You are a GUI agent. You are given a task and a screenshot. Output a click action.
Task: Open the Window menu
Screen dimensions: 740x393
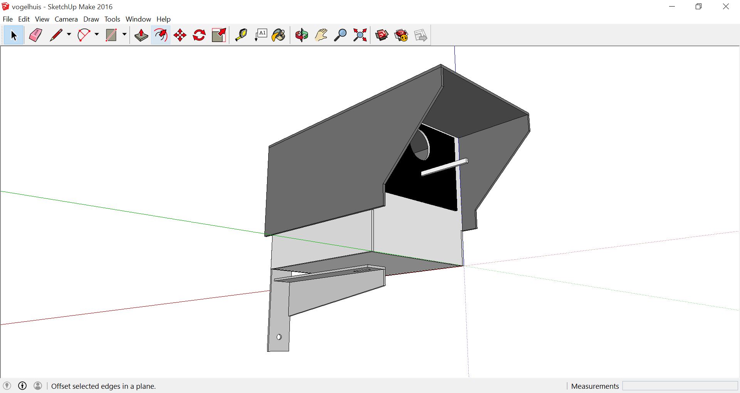(138, 19)
